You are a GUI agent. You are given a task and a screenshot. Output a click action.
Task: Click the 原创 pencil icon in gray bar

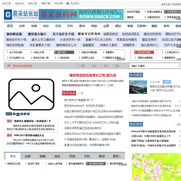coord(101,66)
